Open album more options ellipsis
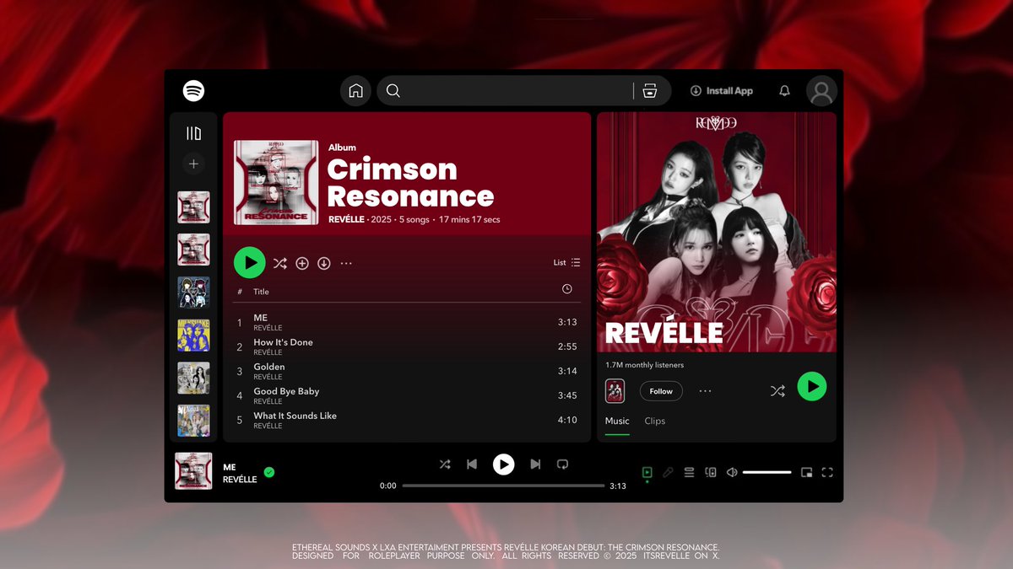 pos(346,263)
